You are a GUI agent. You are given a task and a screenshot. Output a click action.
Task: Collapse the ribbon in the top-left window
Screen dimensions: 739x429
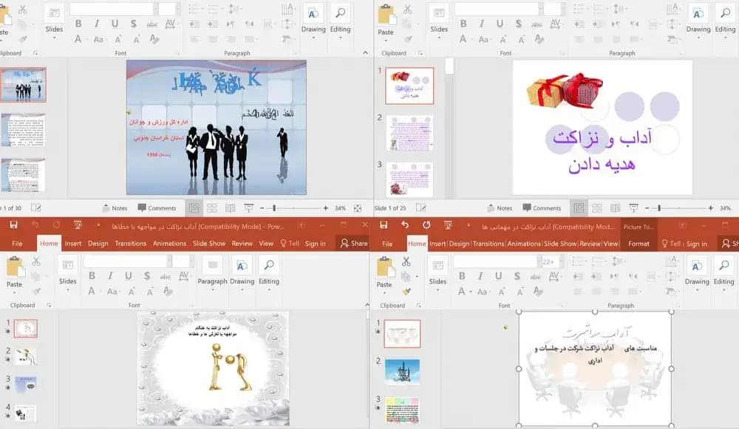365,53
